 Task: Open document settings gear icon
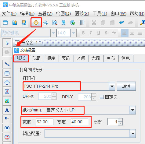coord(36,23)
